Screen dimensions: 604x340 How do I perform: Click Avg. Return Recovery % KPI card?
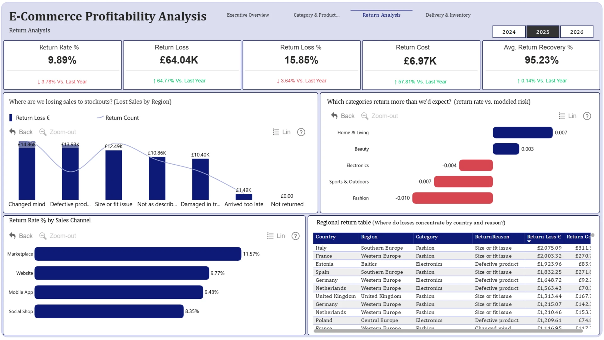point(541,65)
